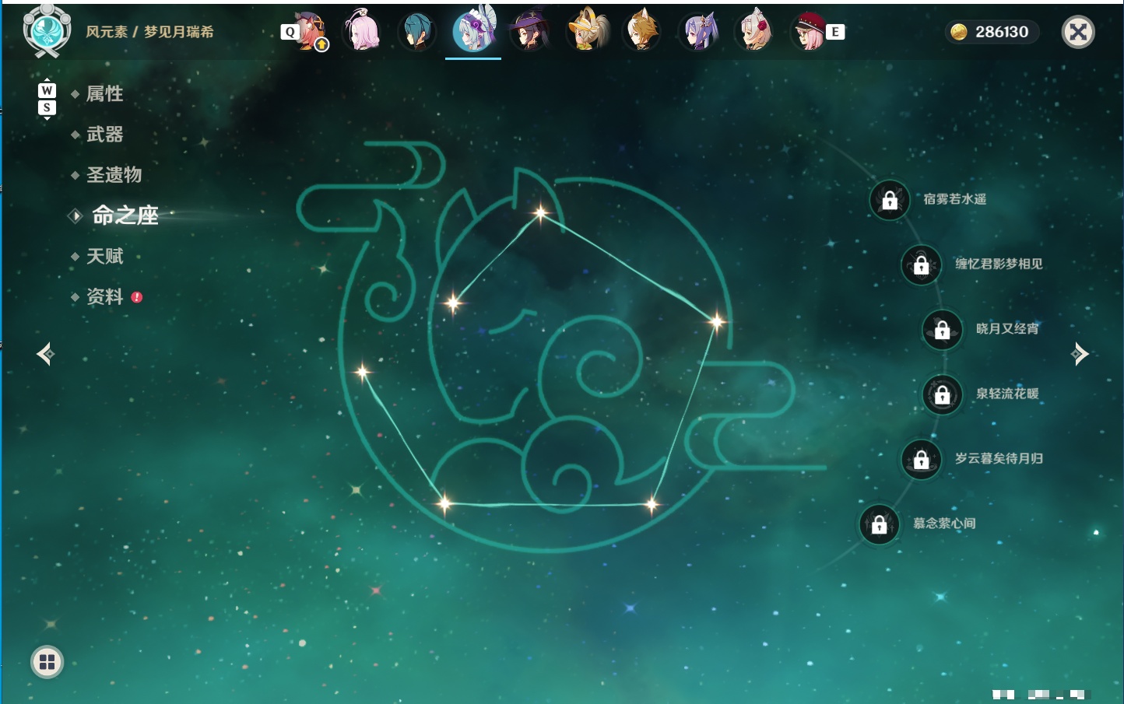The width and height of the screenshot is (1124, 704).
Task: Click the locked 慕念萦心间 constellation icon
Action: [x=880, y=524]
